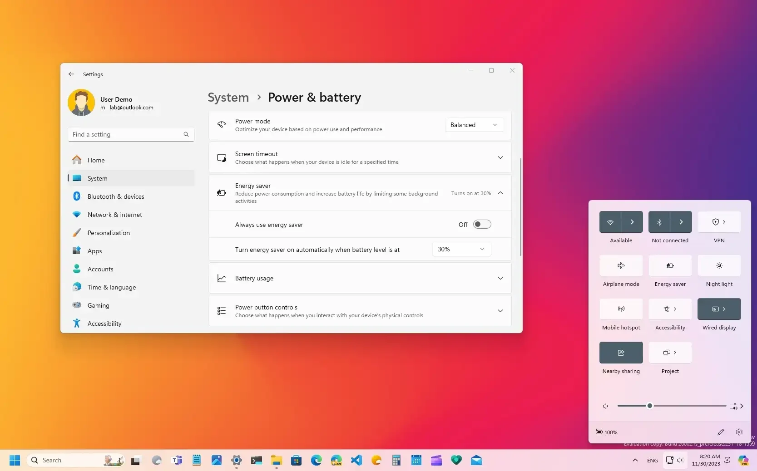Click the Settings page scrollbar

pyautogui.click(x=520, y=207)
